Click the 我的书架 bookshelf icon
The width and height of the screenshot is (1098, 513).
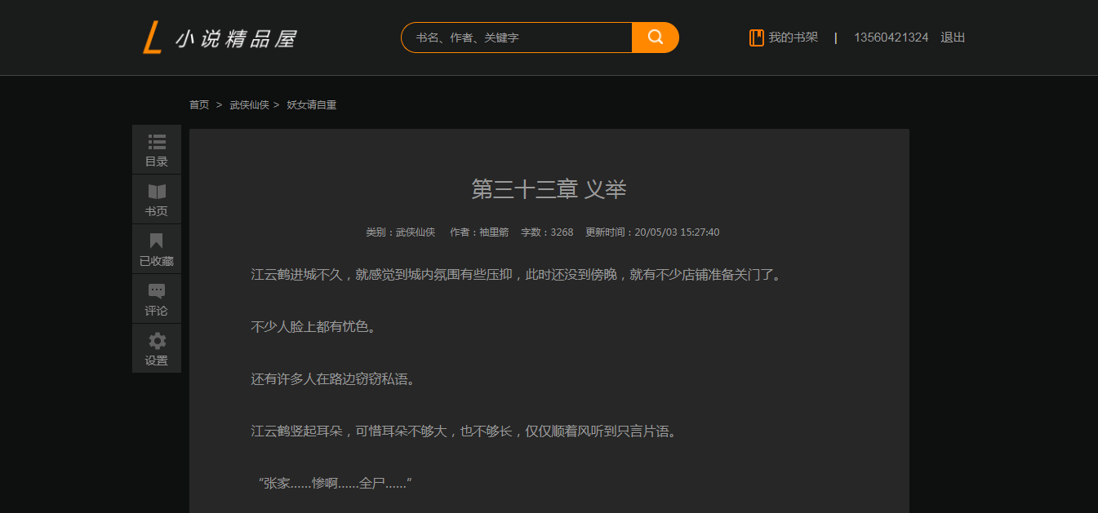(x=757, y=38)
